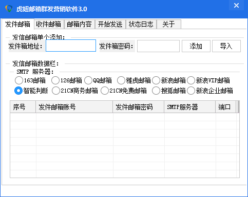The image size is (248, 197).
Task: Select the 126邮箱 radio option
Action: pyautogui.click(x=67, y=80)
